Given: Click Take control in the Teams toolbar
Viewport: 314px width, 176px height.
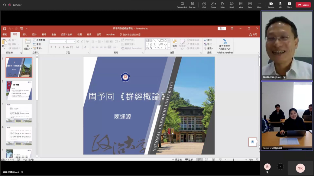Looking at the screenshot, I should click(182, 5).
